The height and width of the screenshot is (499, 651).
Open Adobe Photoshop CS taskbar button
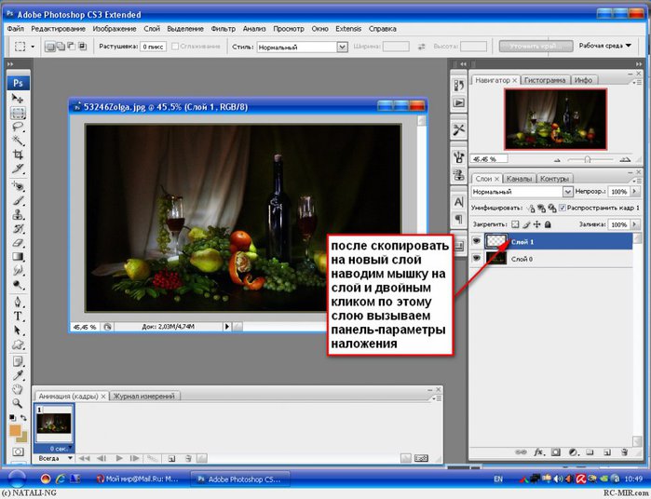tap(239, 479)
